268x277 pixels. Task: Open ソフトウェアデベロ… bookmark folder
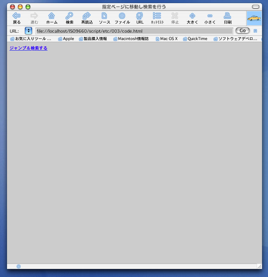pyautogui.click(x=235, y=39)
